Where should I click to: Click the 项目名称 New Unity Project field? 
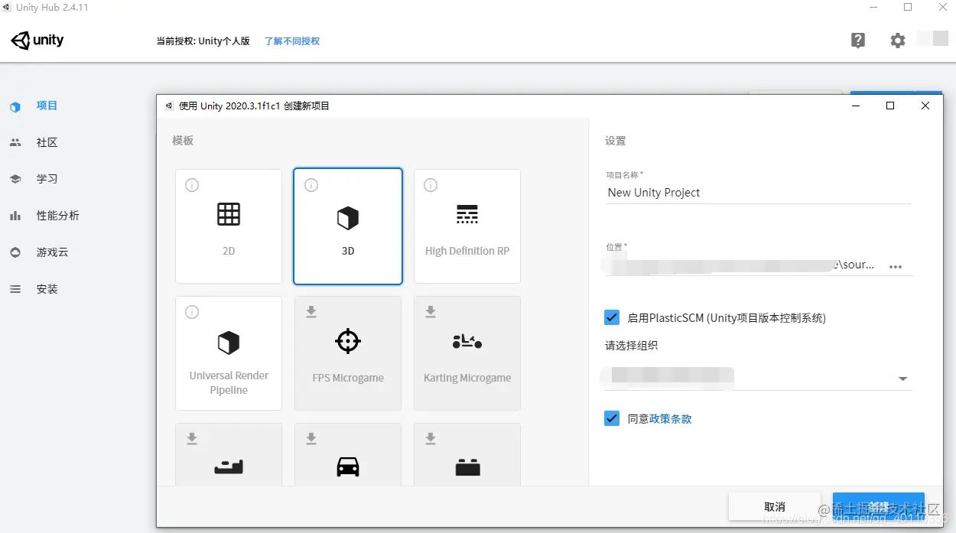point(757,192)
